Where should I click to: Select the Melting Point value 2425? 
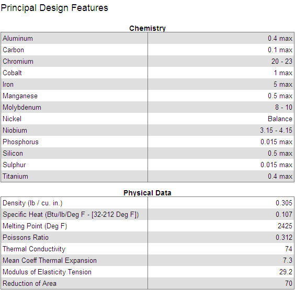(x=285, y=226)
